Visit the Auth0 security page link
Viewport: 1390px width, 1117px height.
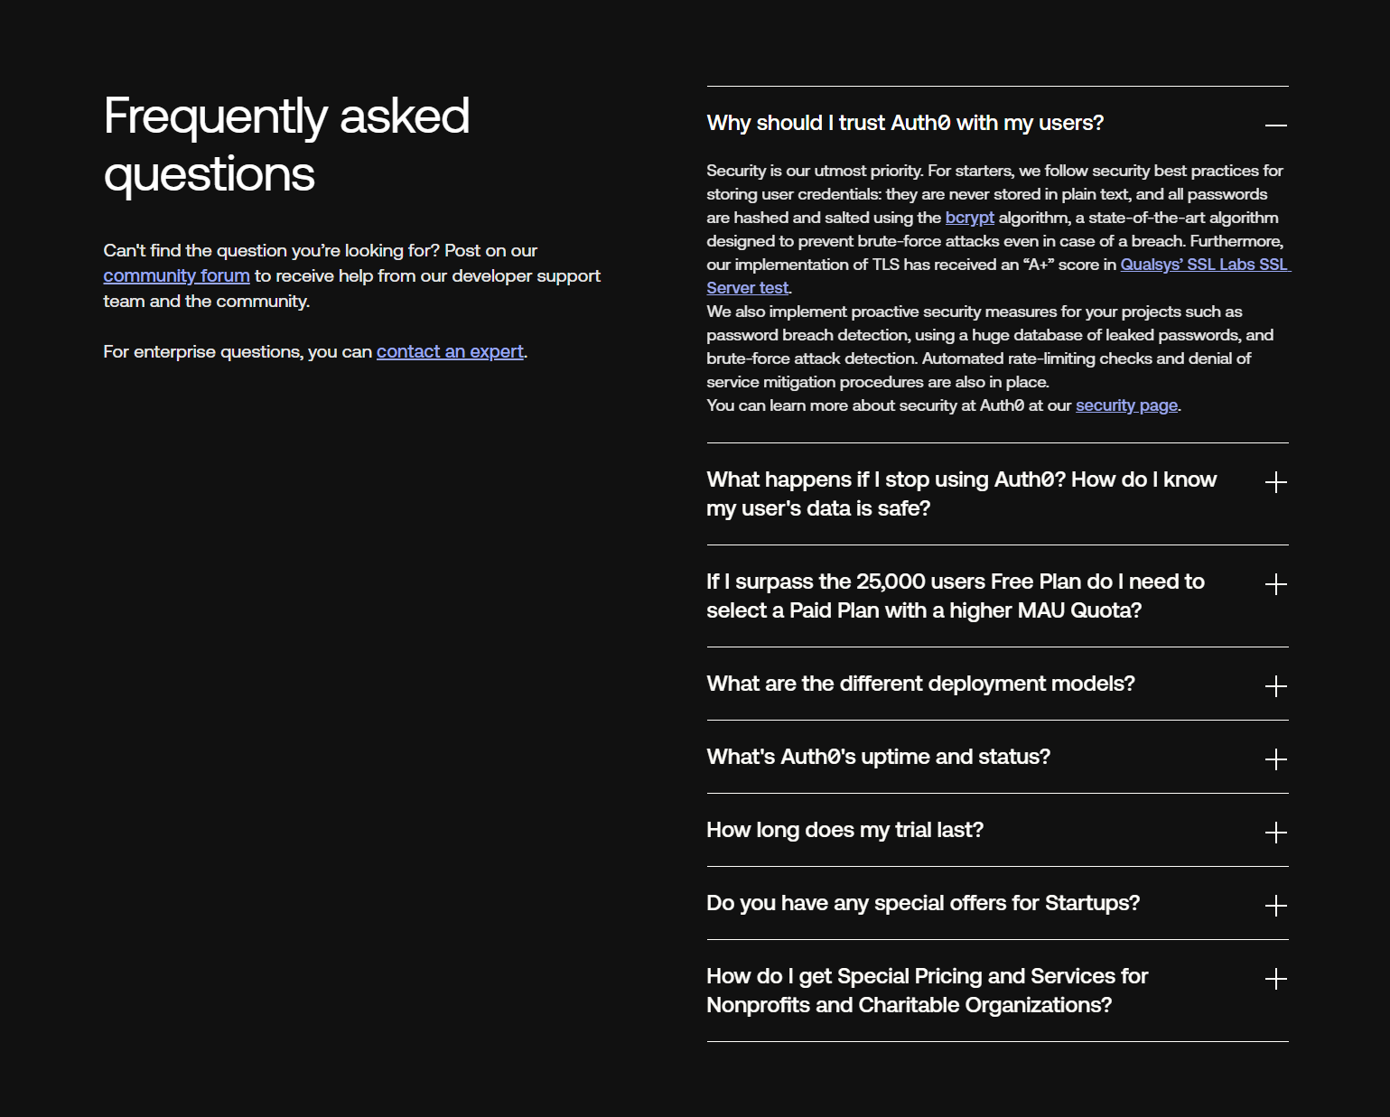1125,405
